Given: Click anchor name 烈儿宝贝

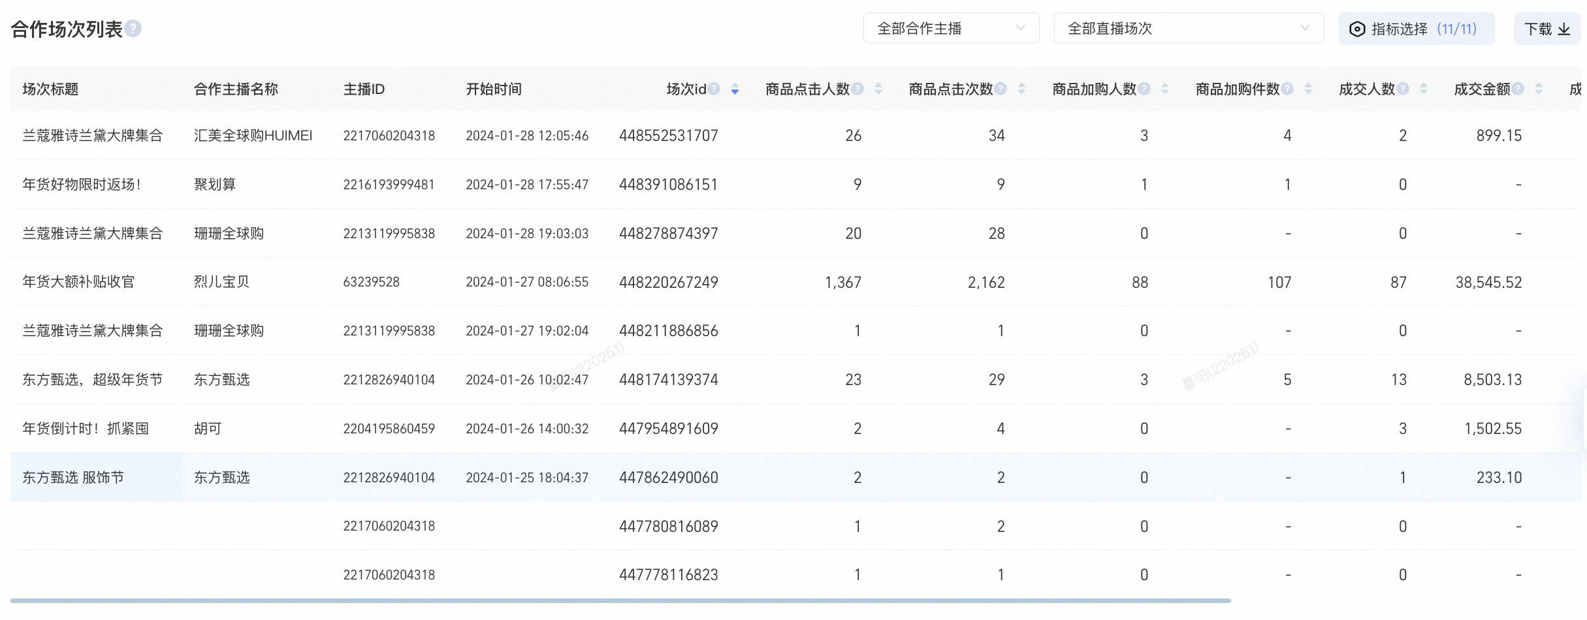Looking at the screenshot, I should [221, 282].
